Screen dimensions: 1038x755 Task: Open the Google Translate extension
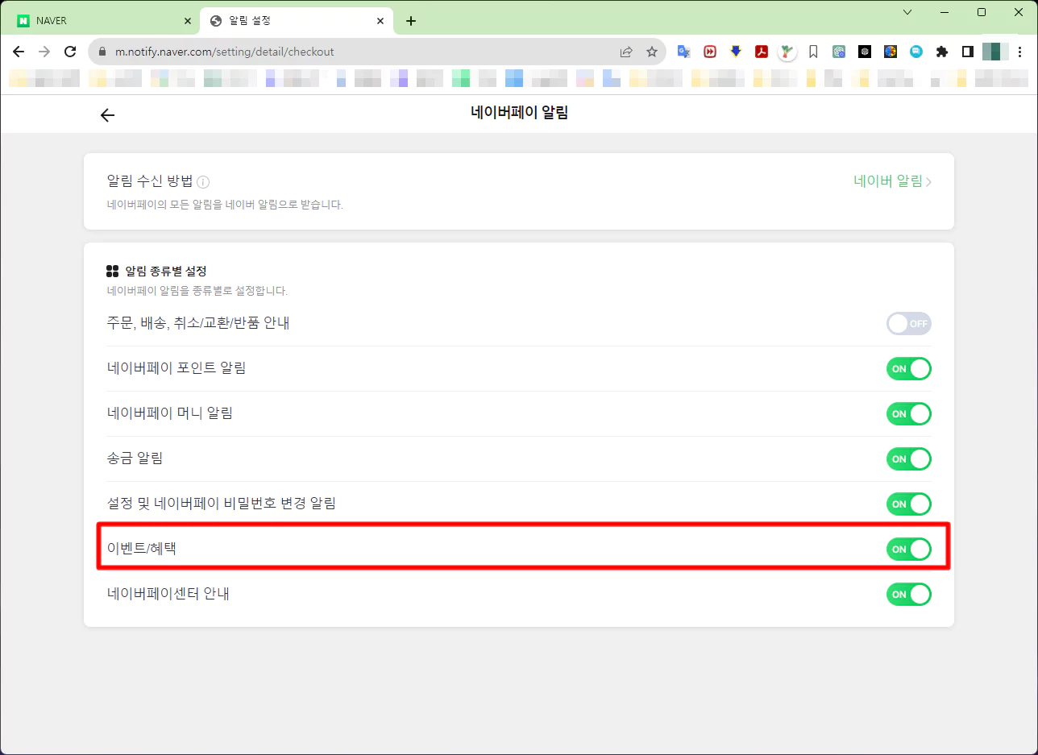coord(684,52)
